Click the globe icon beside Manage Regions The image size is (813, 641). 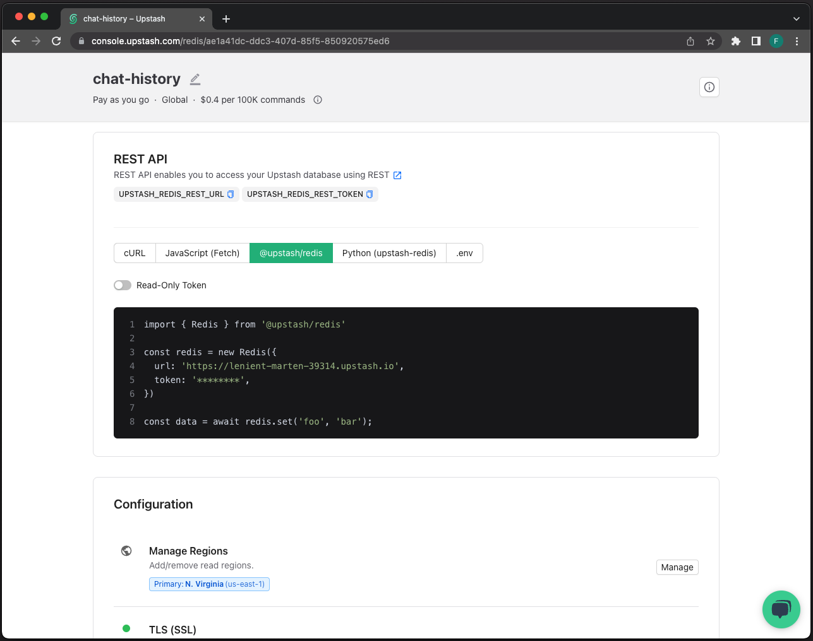126,550
